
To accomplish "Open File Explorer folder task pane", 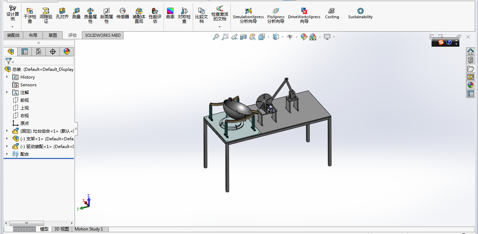I will 471,68.
